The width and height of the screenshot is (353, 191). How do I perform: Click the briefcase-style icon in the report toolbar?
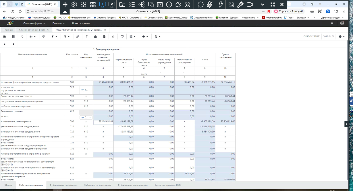pyautogui.click(x=95, y=37)
